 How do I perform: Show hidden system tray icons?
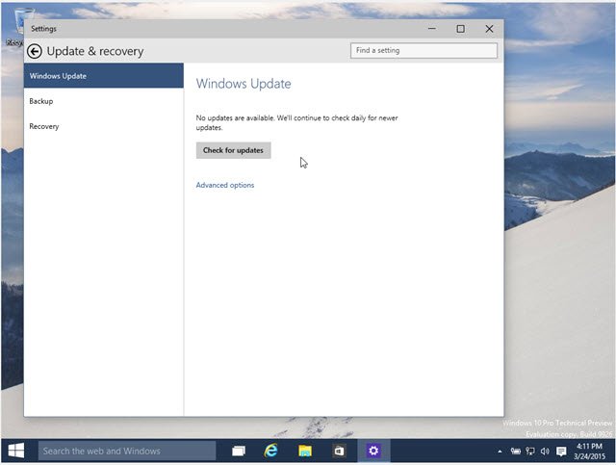point(500,451)
